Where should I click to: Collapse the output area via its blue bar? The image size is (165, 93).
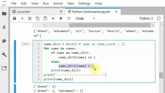(x=15, y=89)
